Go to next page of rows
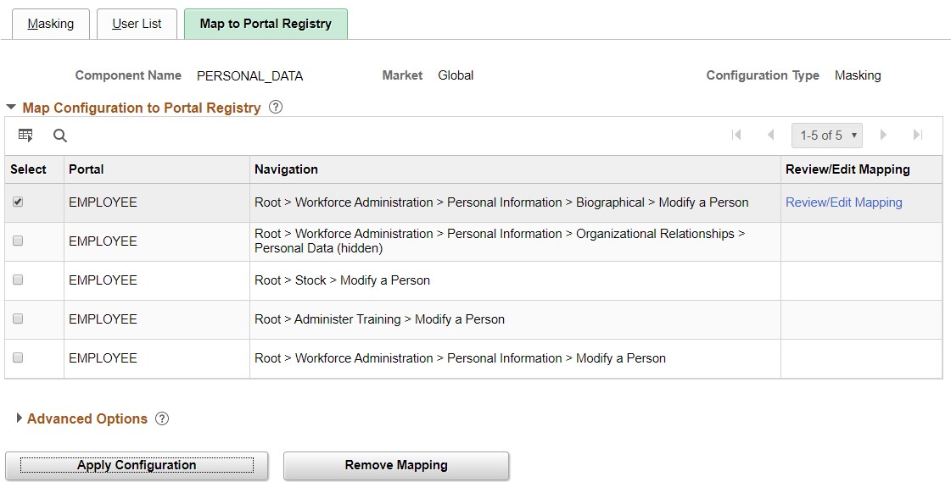Image resolution: width=951 pixels, height=482 pixels. click(x=883, y=135)
